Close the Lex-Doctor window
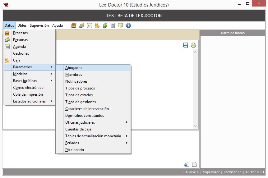 click(259, 4)
